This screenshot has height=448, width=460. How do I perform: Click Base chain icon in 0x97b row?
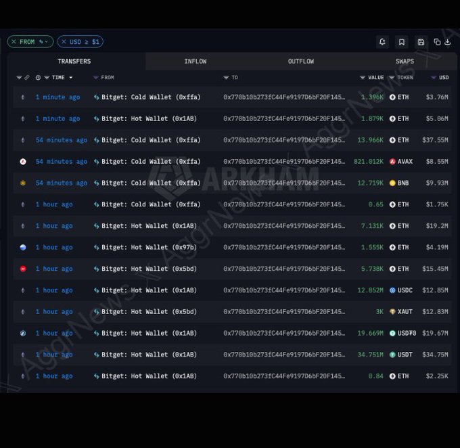tap(23, 248)
